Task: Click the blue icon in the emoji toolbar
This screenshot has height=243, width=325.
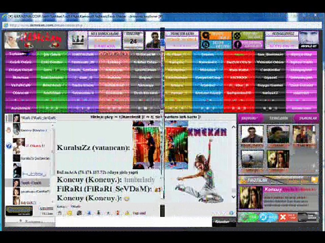Action: [x=89, y=213]
